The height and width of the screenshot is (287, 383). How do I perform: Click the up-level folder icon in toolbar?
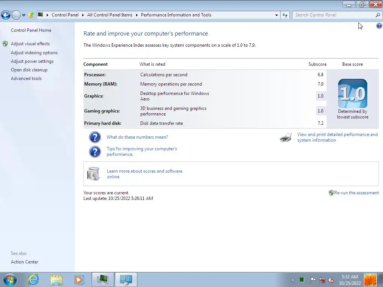click(x=31, y=15)
